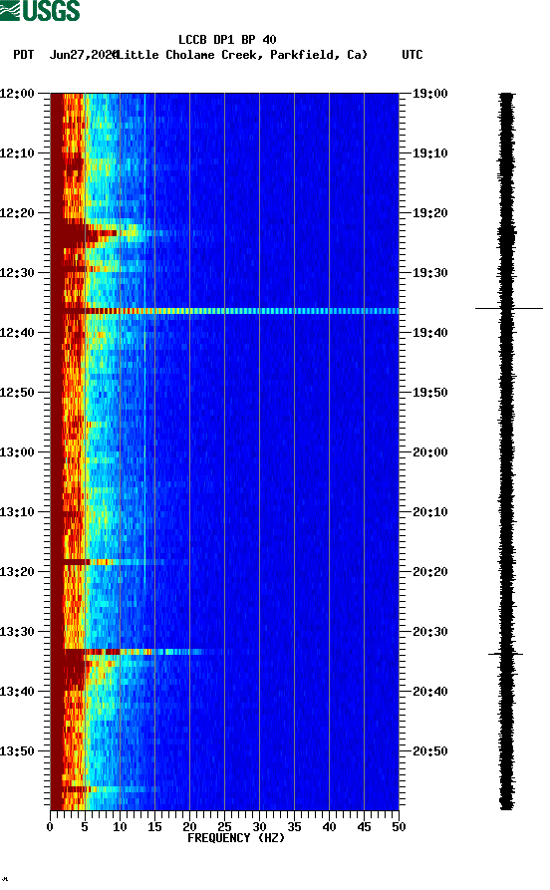550x890 pixels.
Task: Click the broadband event streak near 19:37 UTC
Action: (225, 311)
